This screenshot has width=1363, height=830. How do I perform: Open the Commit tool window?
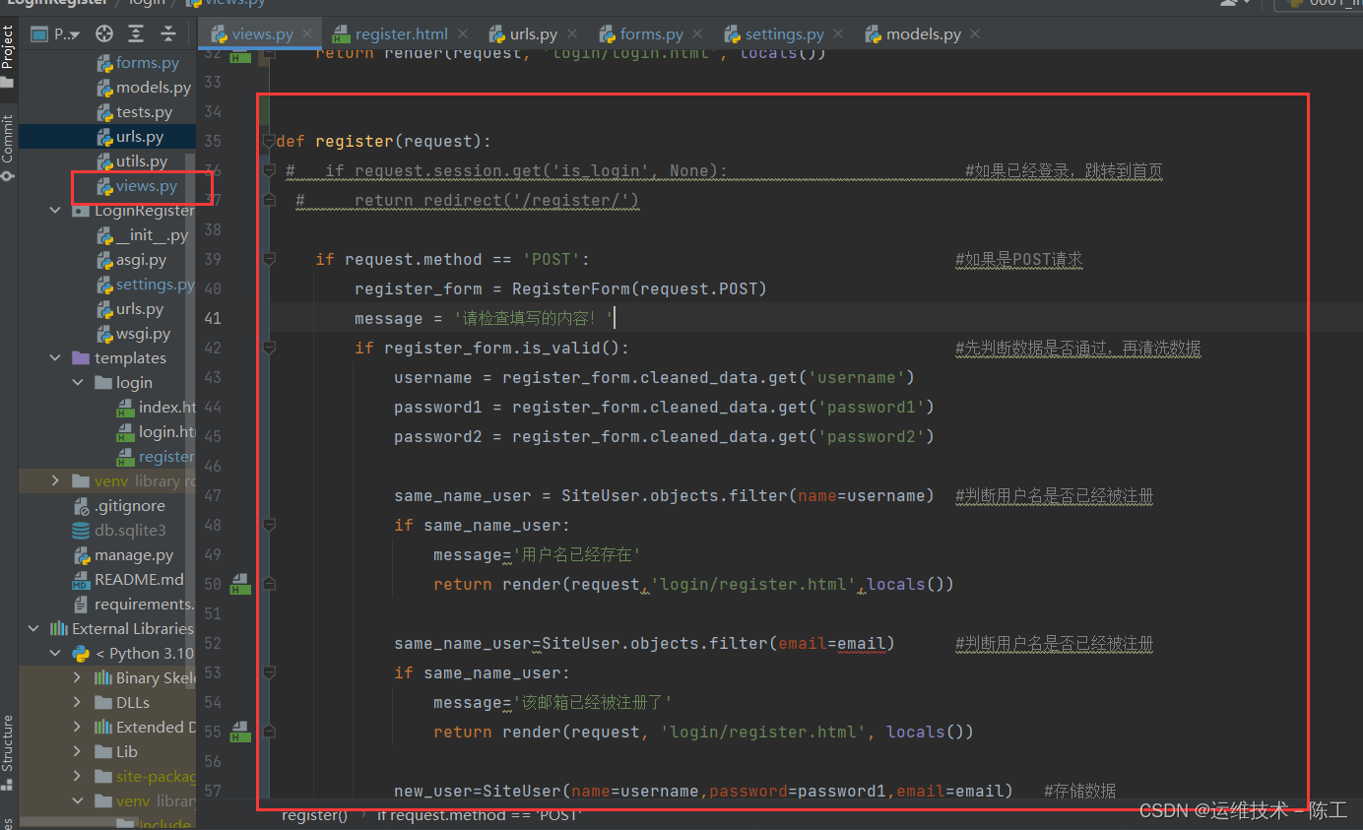(8, 148)
